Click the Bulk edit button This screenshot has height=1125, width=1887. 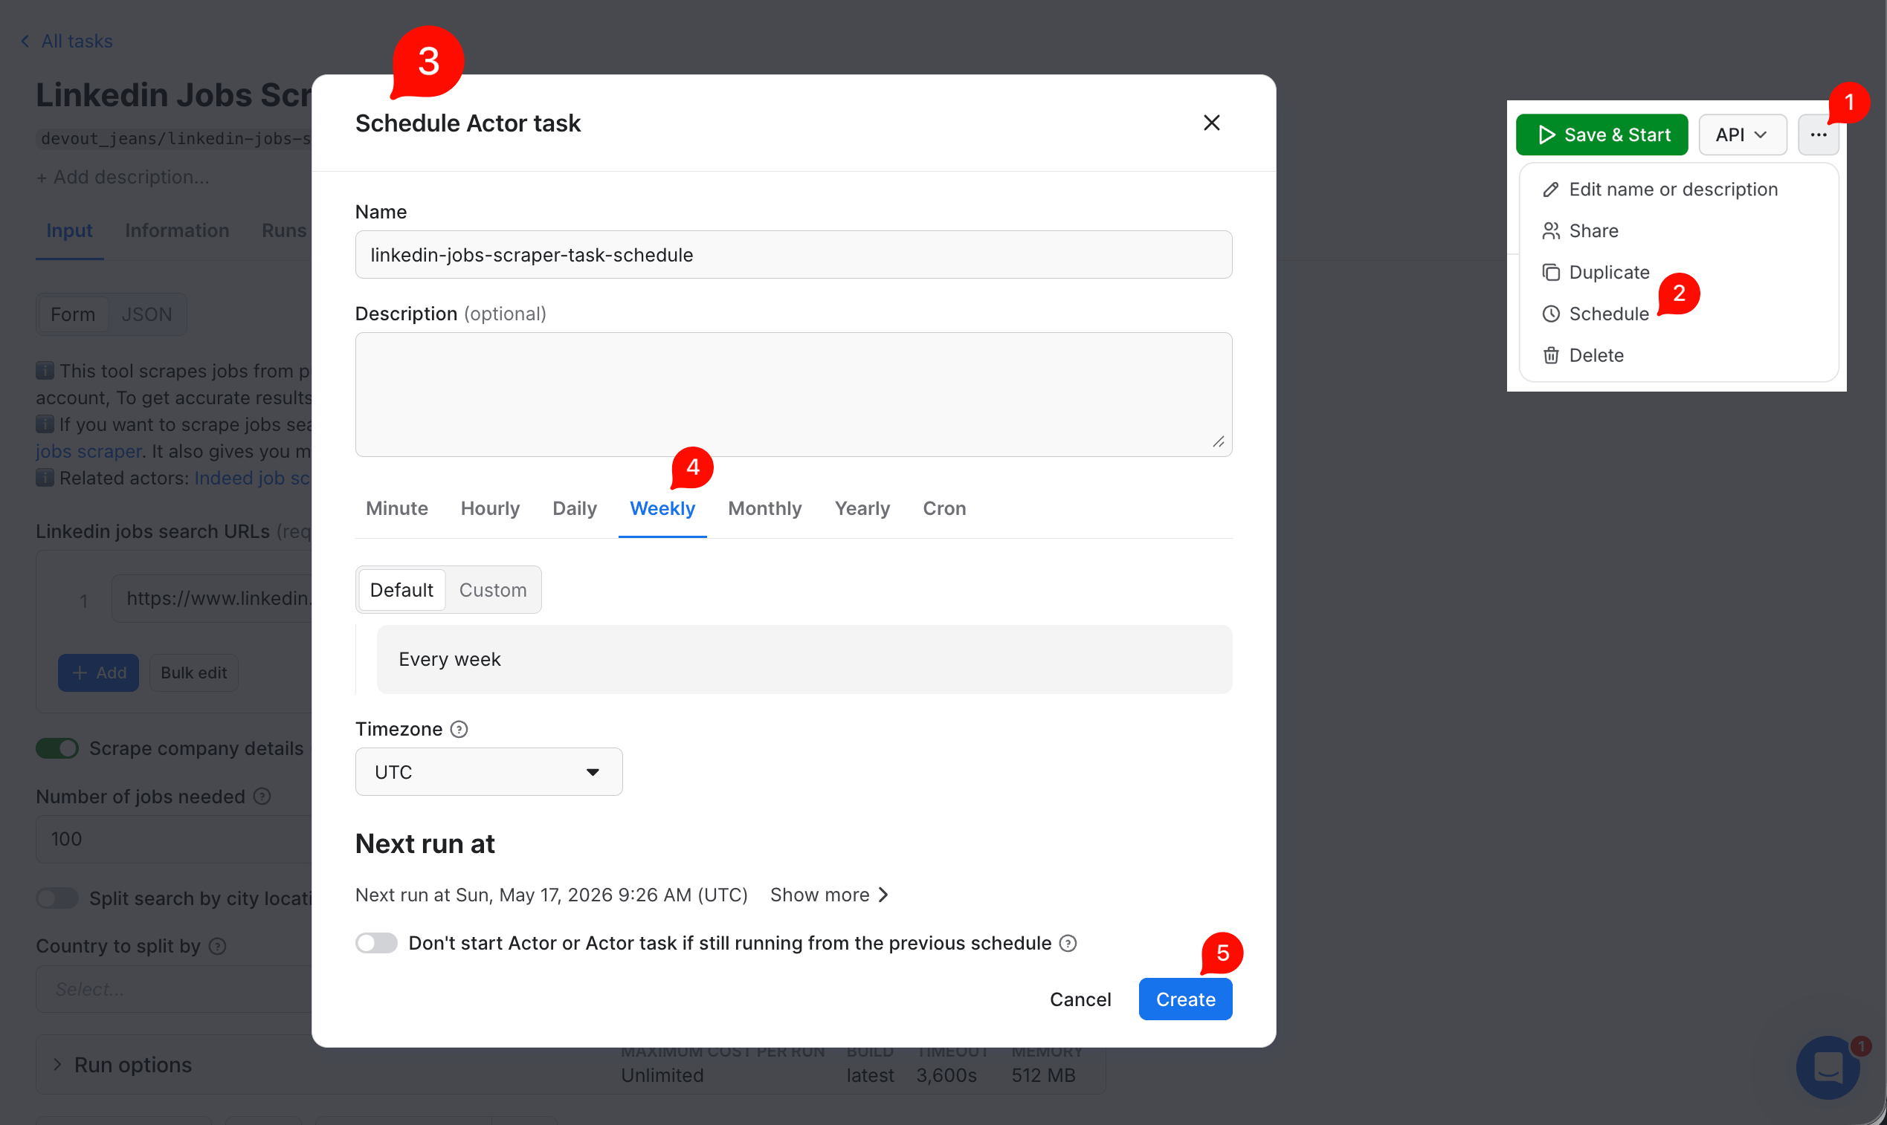tap(193, 672)
